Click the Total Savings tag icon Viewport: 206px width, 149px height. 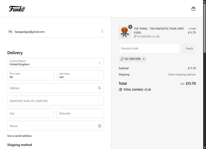tap(121, 90)
